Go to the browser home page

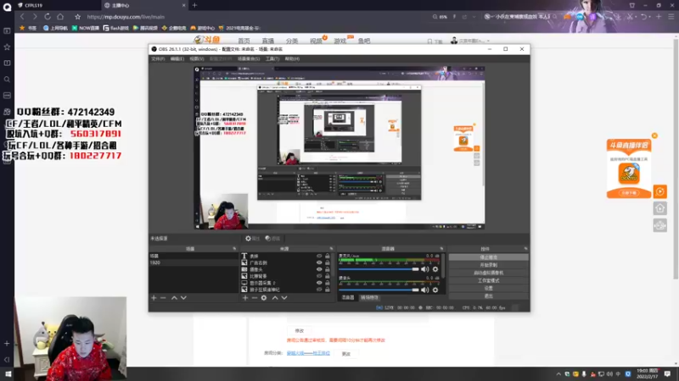pyautogui.click(x=60, y=17)
